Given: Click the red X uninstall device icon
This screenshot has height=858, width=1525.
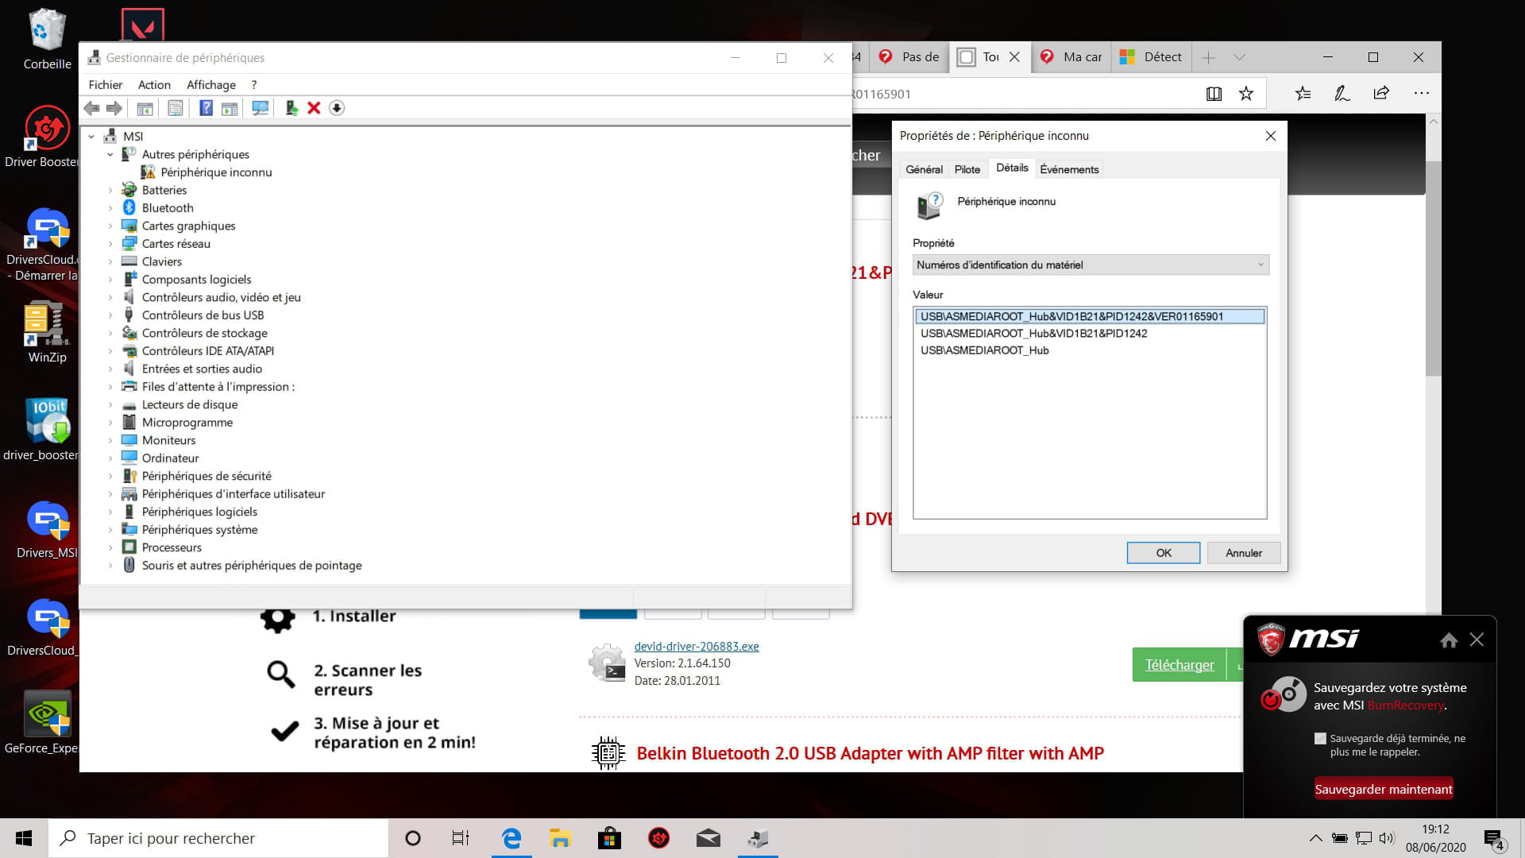Looking at the screenshot, I should point(314,108).
